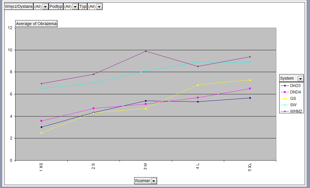Select the DnD3 legend entry

tap(295, 86)
